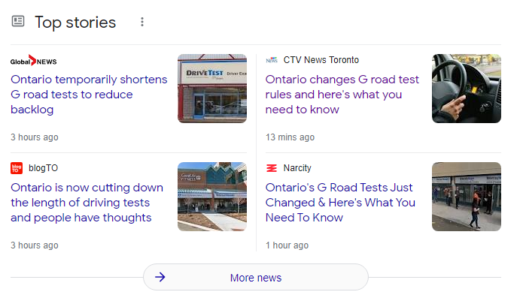Click the steering wheel thumbnail image

click(x=467, y=89)
